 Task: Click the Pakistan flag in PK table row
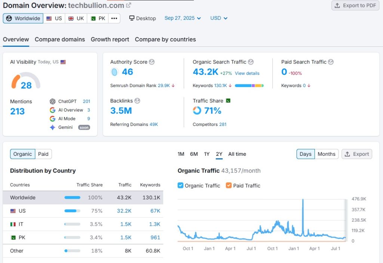[x=13, y=238]
